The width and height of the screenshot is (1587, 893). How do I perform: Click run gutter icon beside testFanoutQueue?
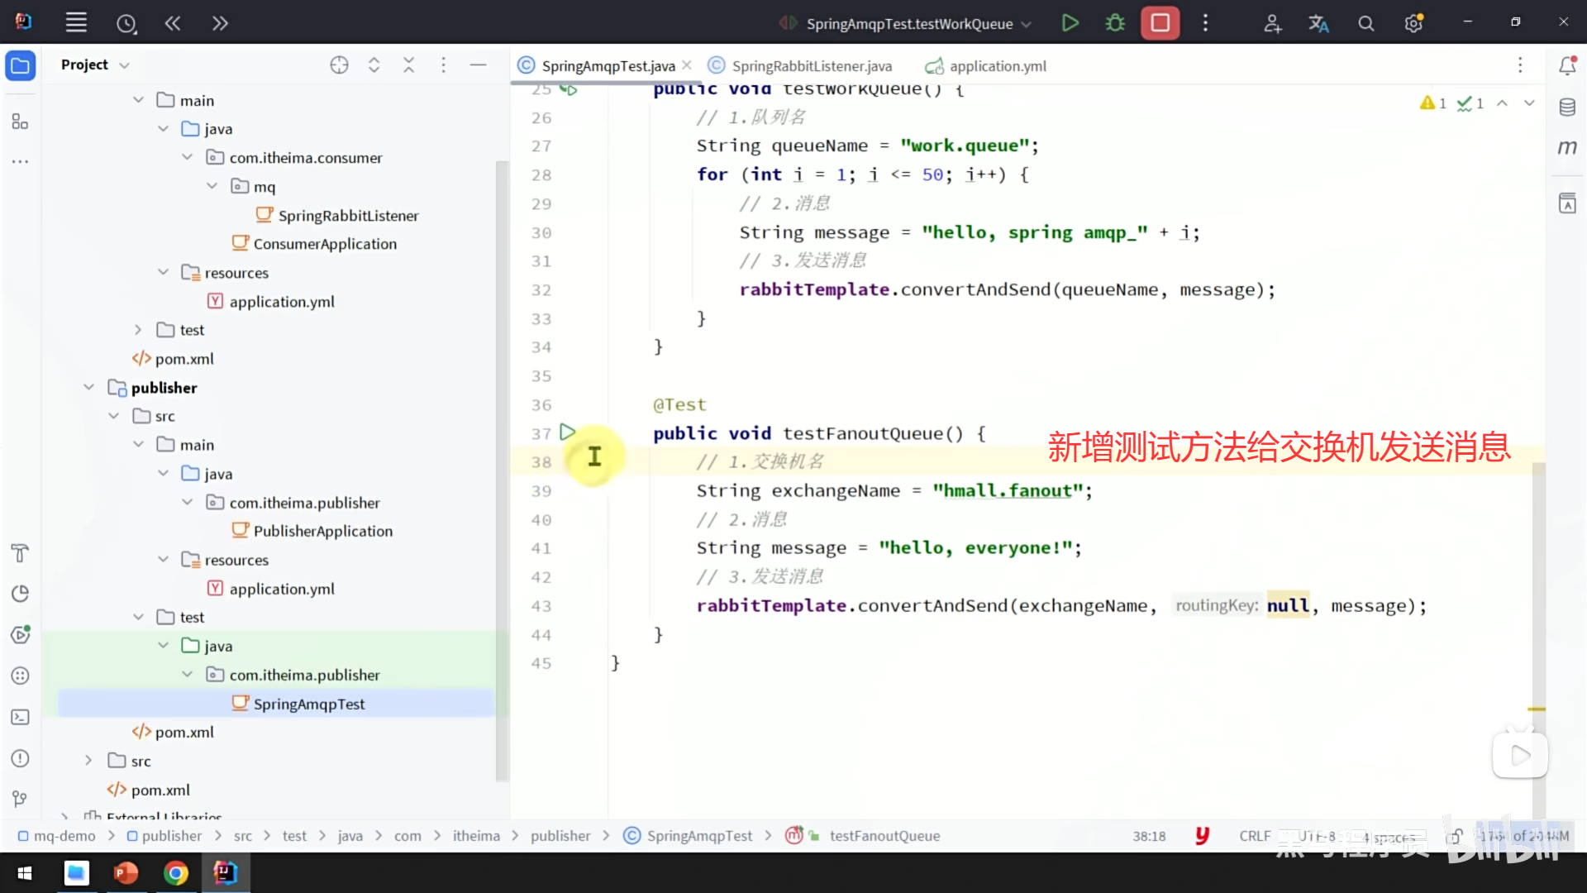coord(567,432)
